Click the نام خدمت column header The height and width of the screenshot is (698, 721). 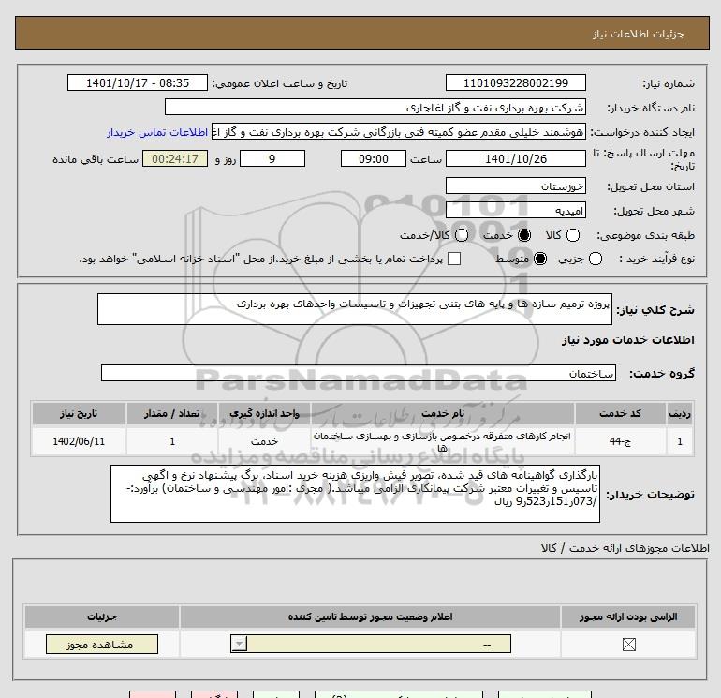click(442, 413)
